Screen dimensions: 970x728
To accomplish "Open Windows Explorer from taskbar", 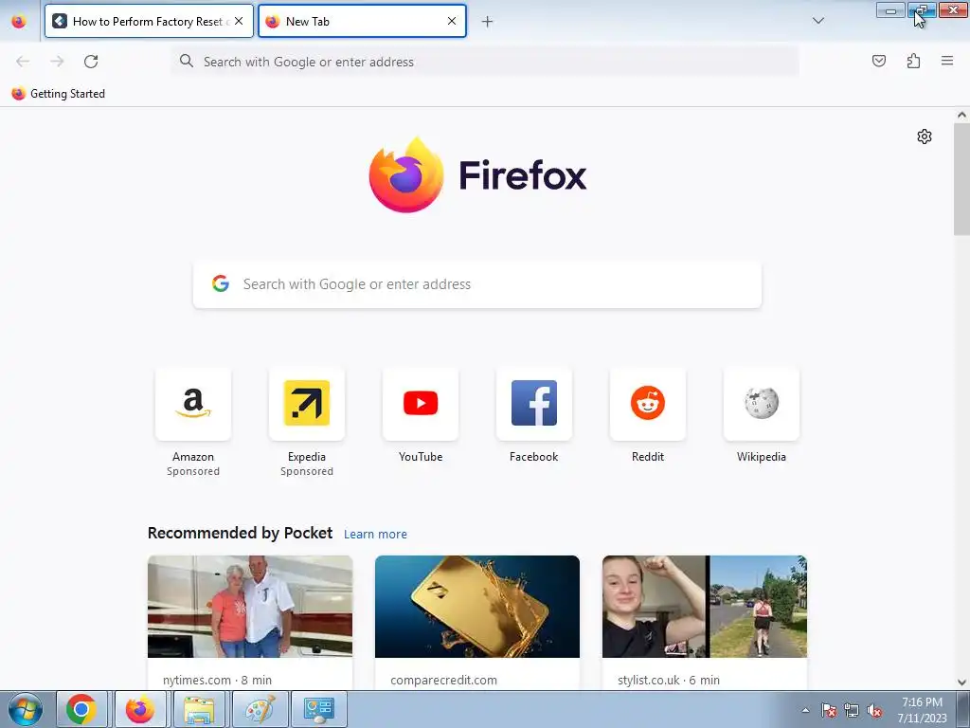I will tap(199, 709).
